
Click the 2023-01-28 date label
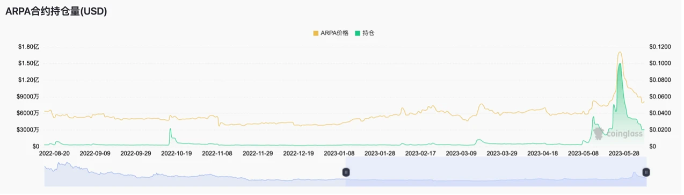[380, 153]
